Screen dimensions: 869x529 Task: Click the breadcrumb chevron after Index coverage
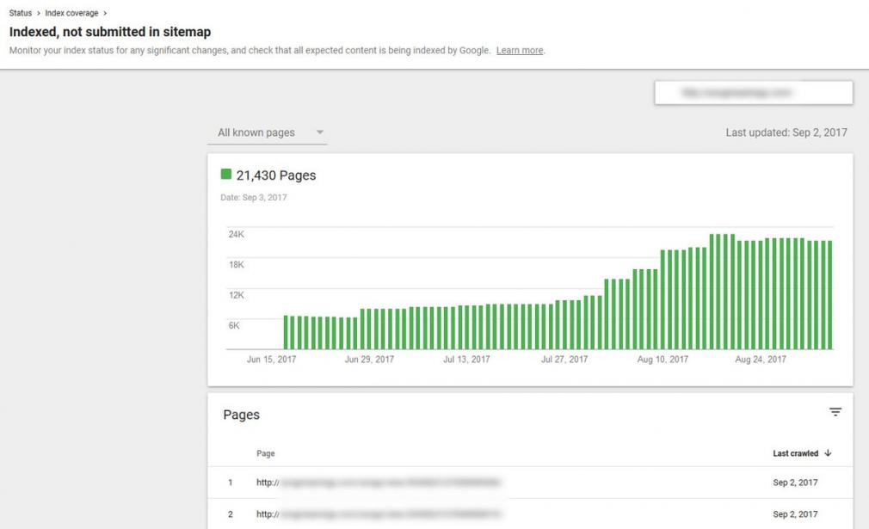click(x=105, y=13)
